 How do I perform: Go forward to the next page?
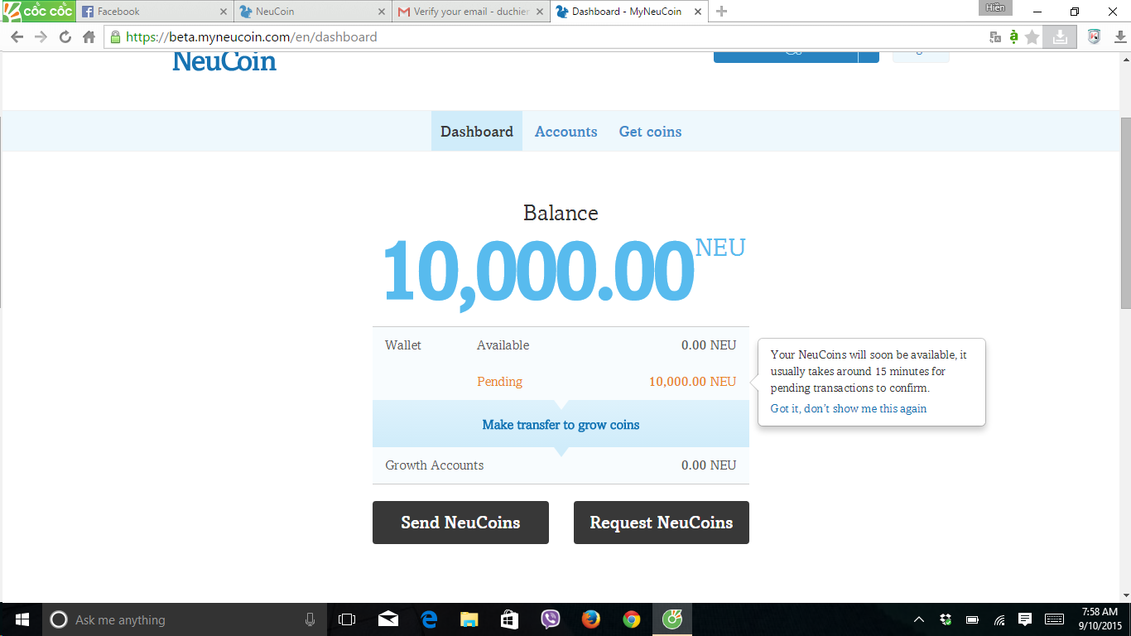[41, 37]
